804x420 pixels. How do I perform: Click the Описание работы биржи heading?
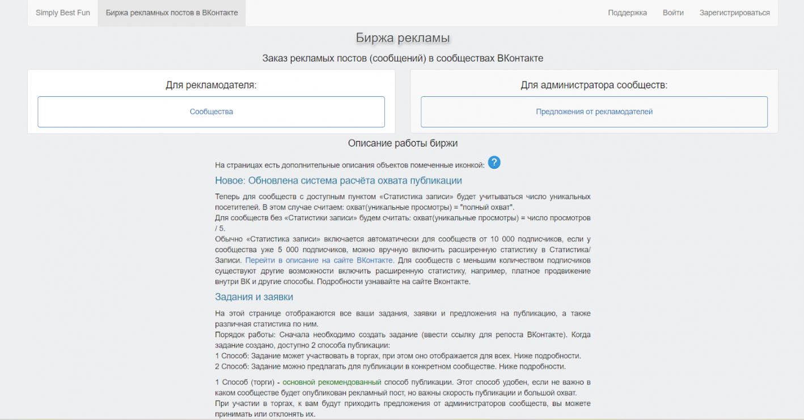coord(403,143)
